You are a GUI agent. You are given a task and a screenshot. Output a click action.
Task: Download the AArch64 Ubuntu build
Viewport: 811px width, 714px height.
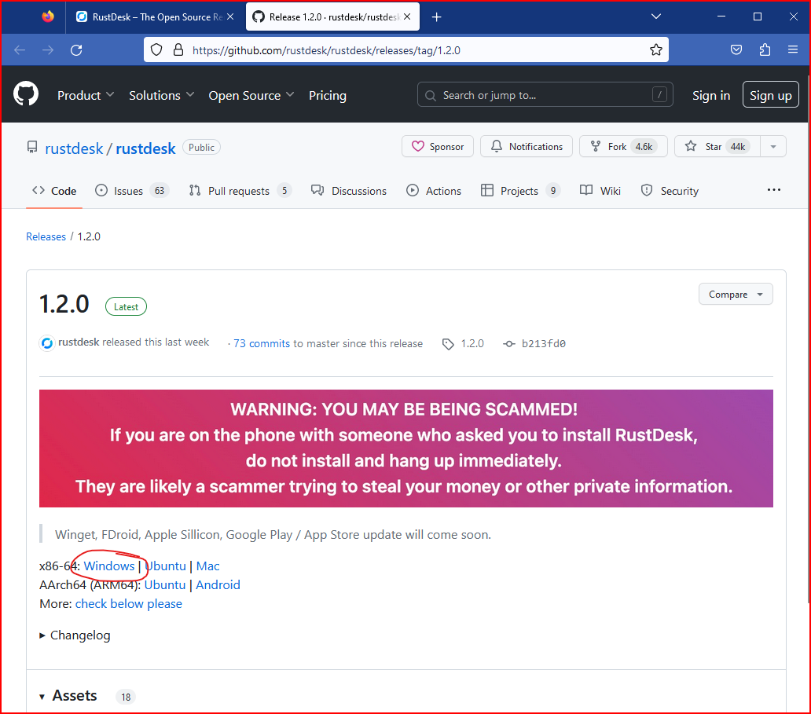pyautogui.click(x=164, y=584)
